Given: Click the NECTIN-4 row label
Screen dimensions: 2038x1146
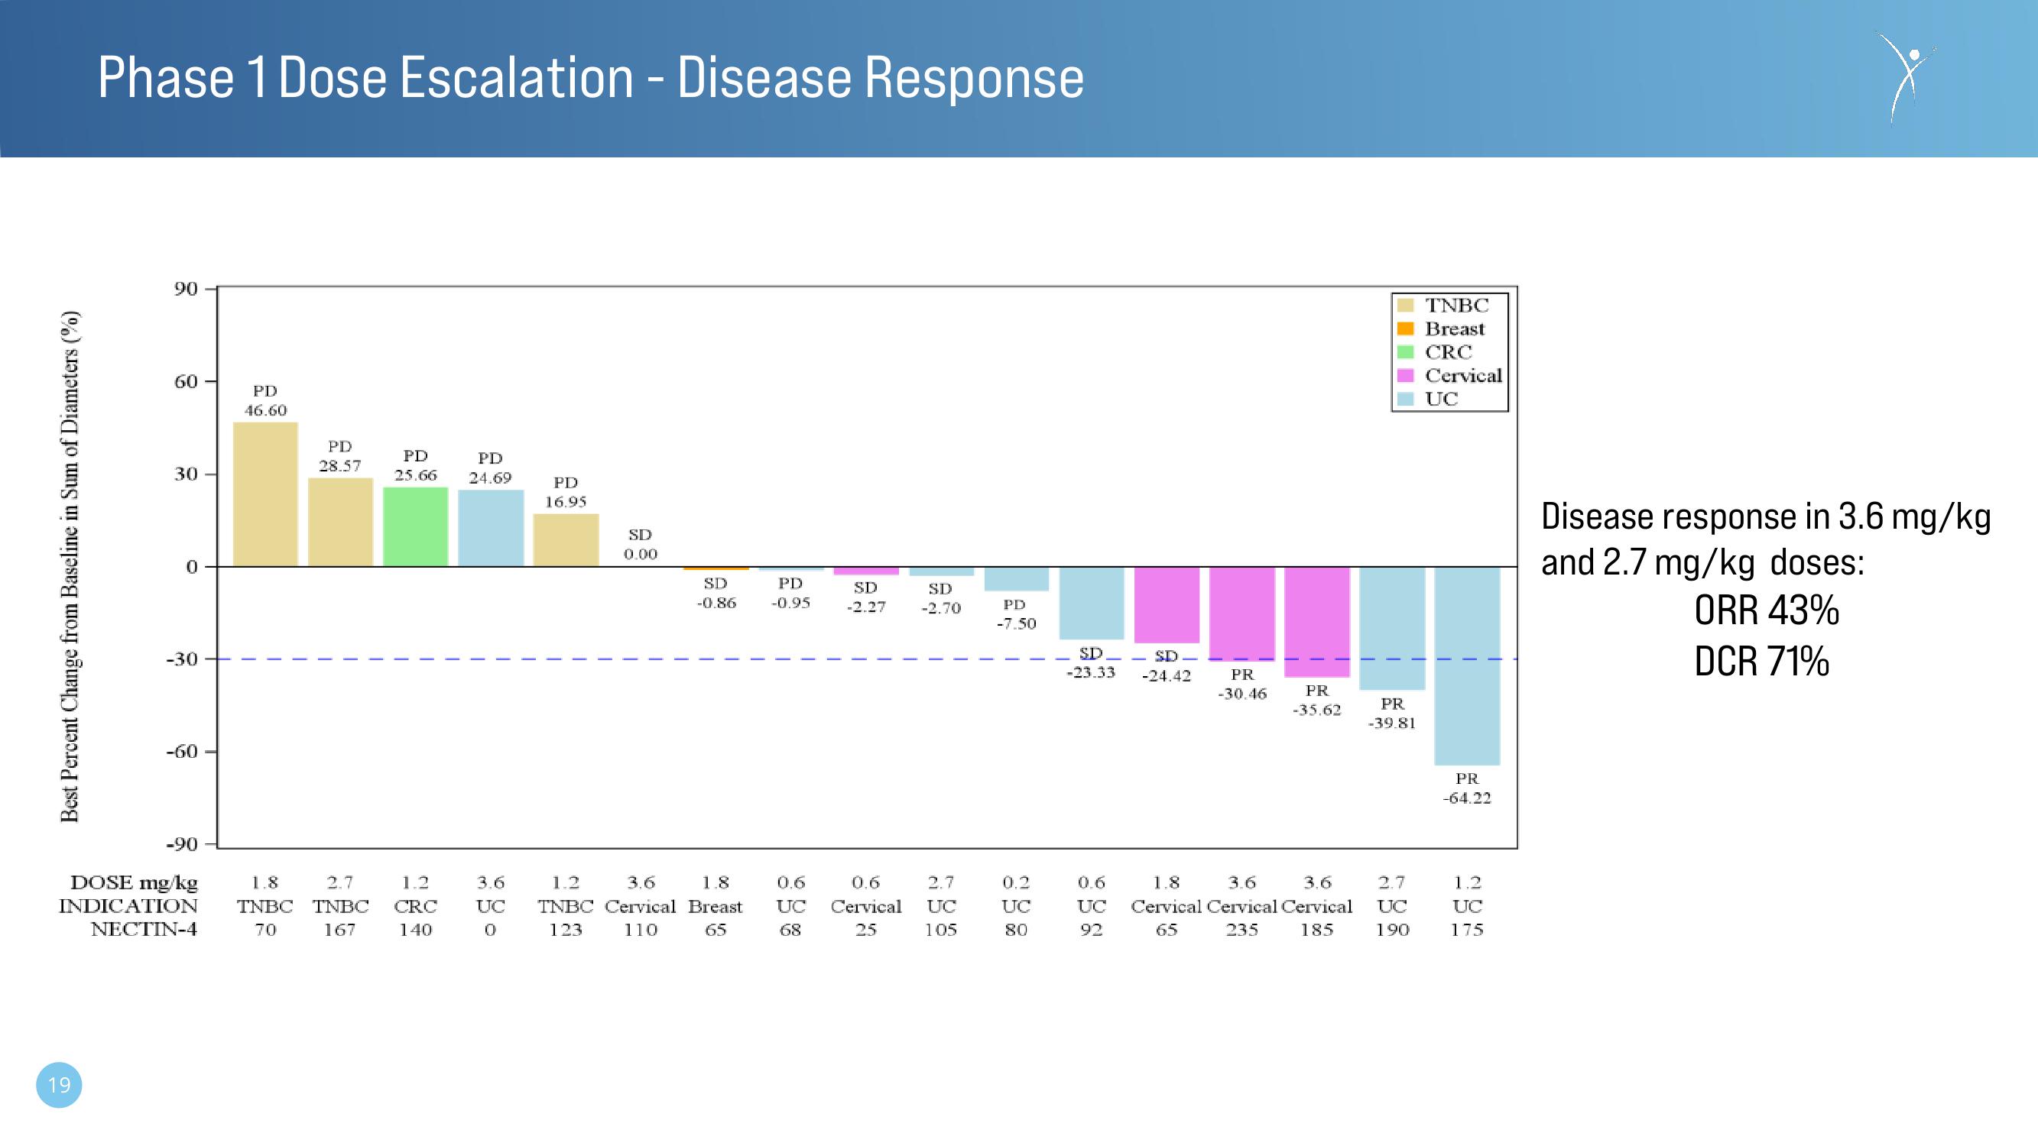Looking at the screenshot, I should coord(144,929).
